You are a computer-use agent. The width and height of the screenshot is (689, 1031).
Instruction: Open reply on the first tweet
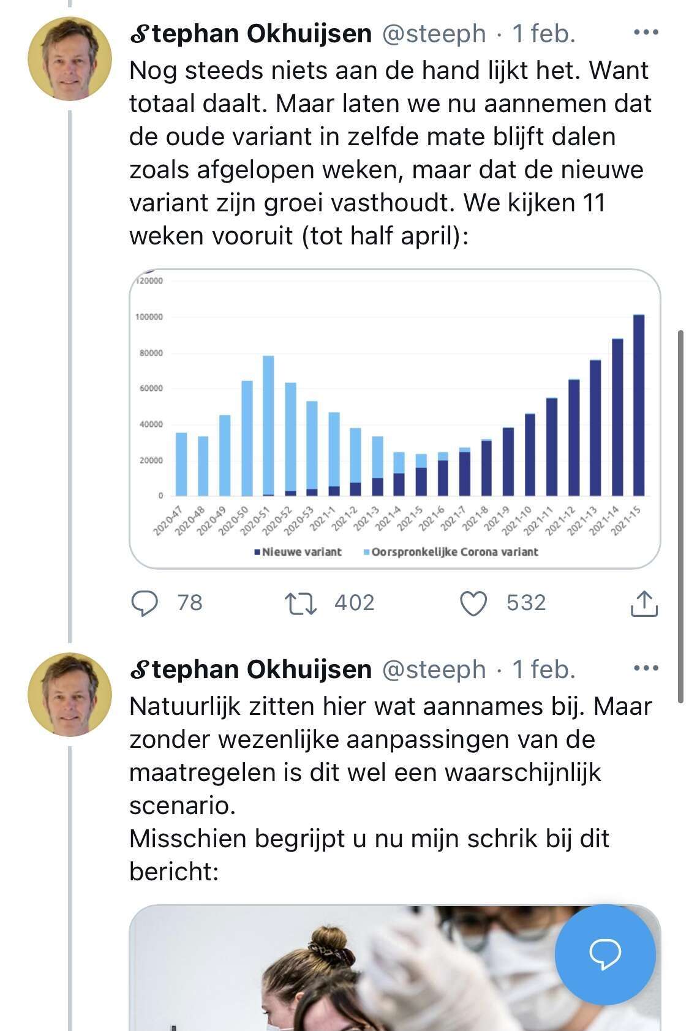(145, 603)
